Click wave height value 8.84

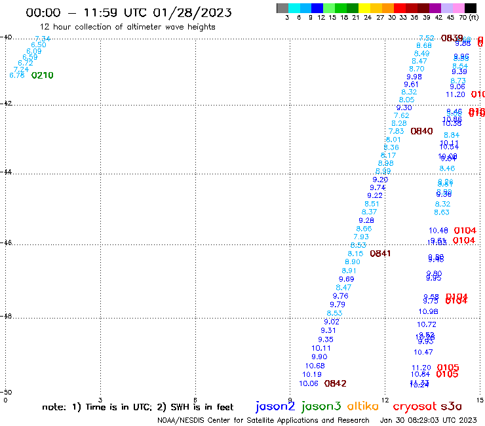click(452, 135)
